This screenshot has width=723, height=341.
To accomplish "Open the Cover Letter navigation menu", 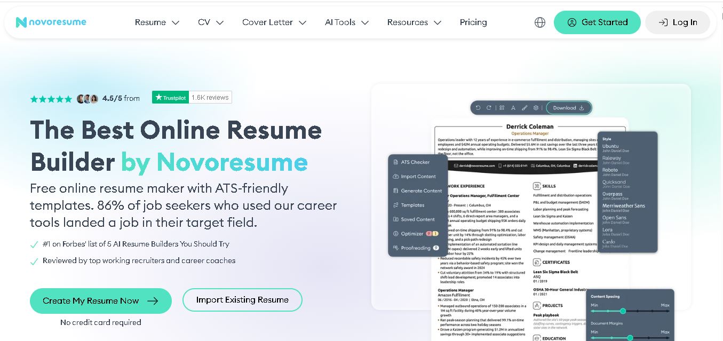I will 274,22.
